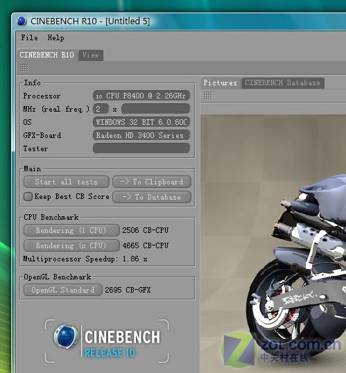The image size is (346, 373).
Task: Click the empty real frequency field
Action: 155,109
